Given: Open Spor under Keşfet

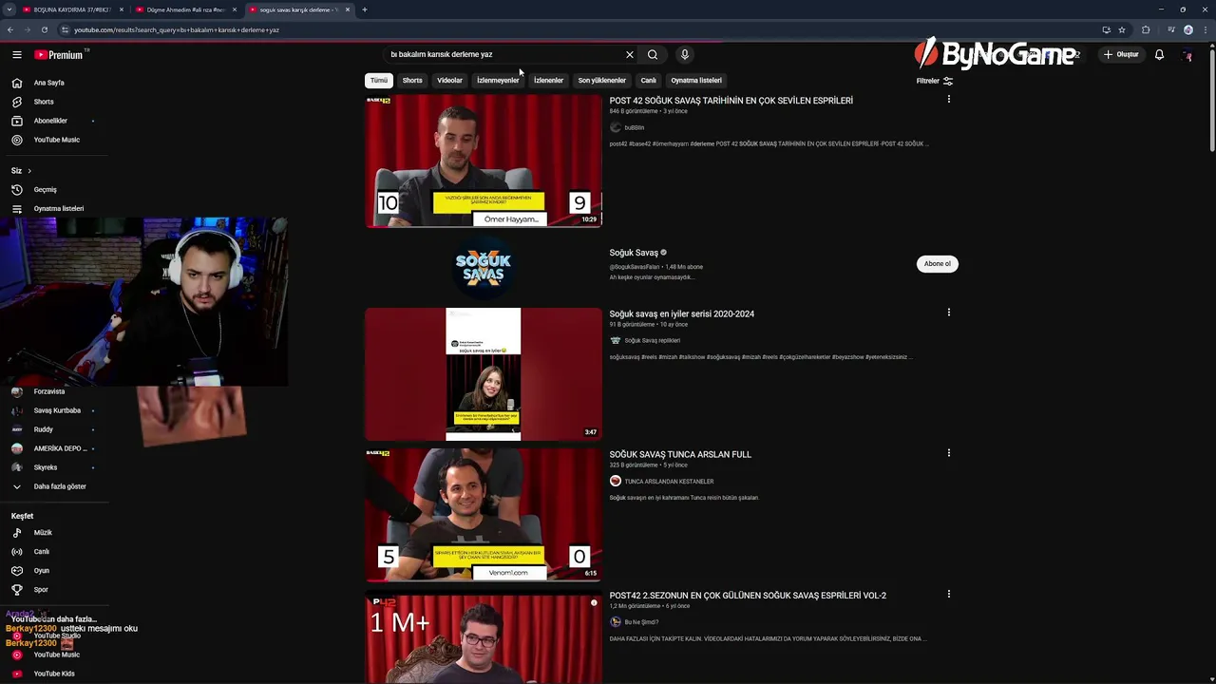Looking at the screenshot, I should (41, 590).
